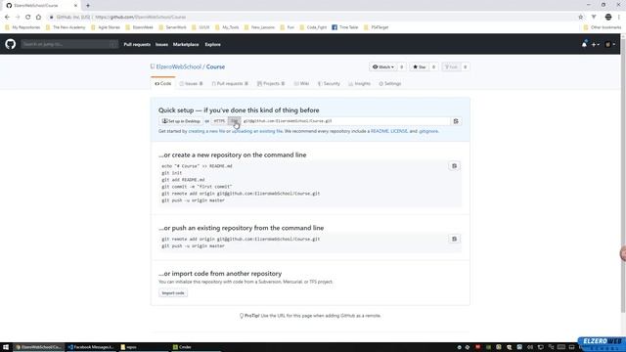Open Pull requests in the top navigation
The image size is (626, 352).
pyautogui.click(x=137, y=44)
